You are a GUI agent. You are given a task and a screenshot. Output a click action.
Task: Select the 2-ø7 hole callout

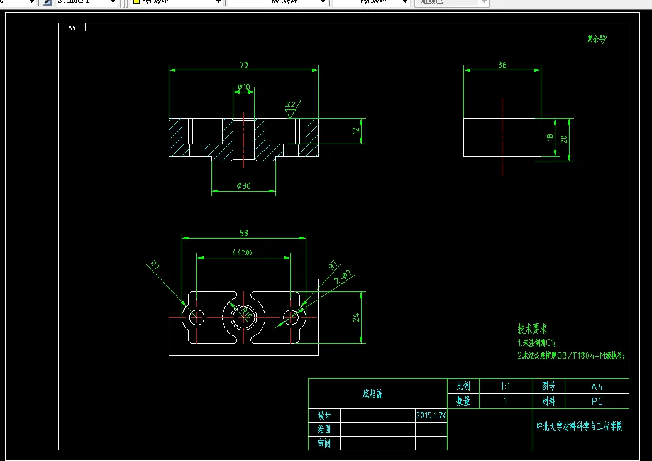343,276
